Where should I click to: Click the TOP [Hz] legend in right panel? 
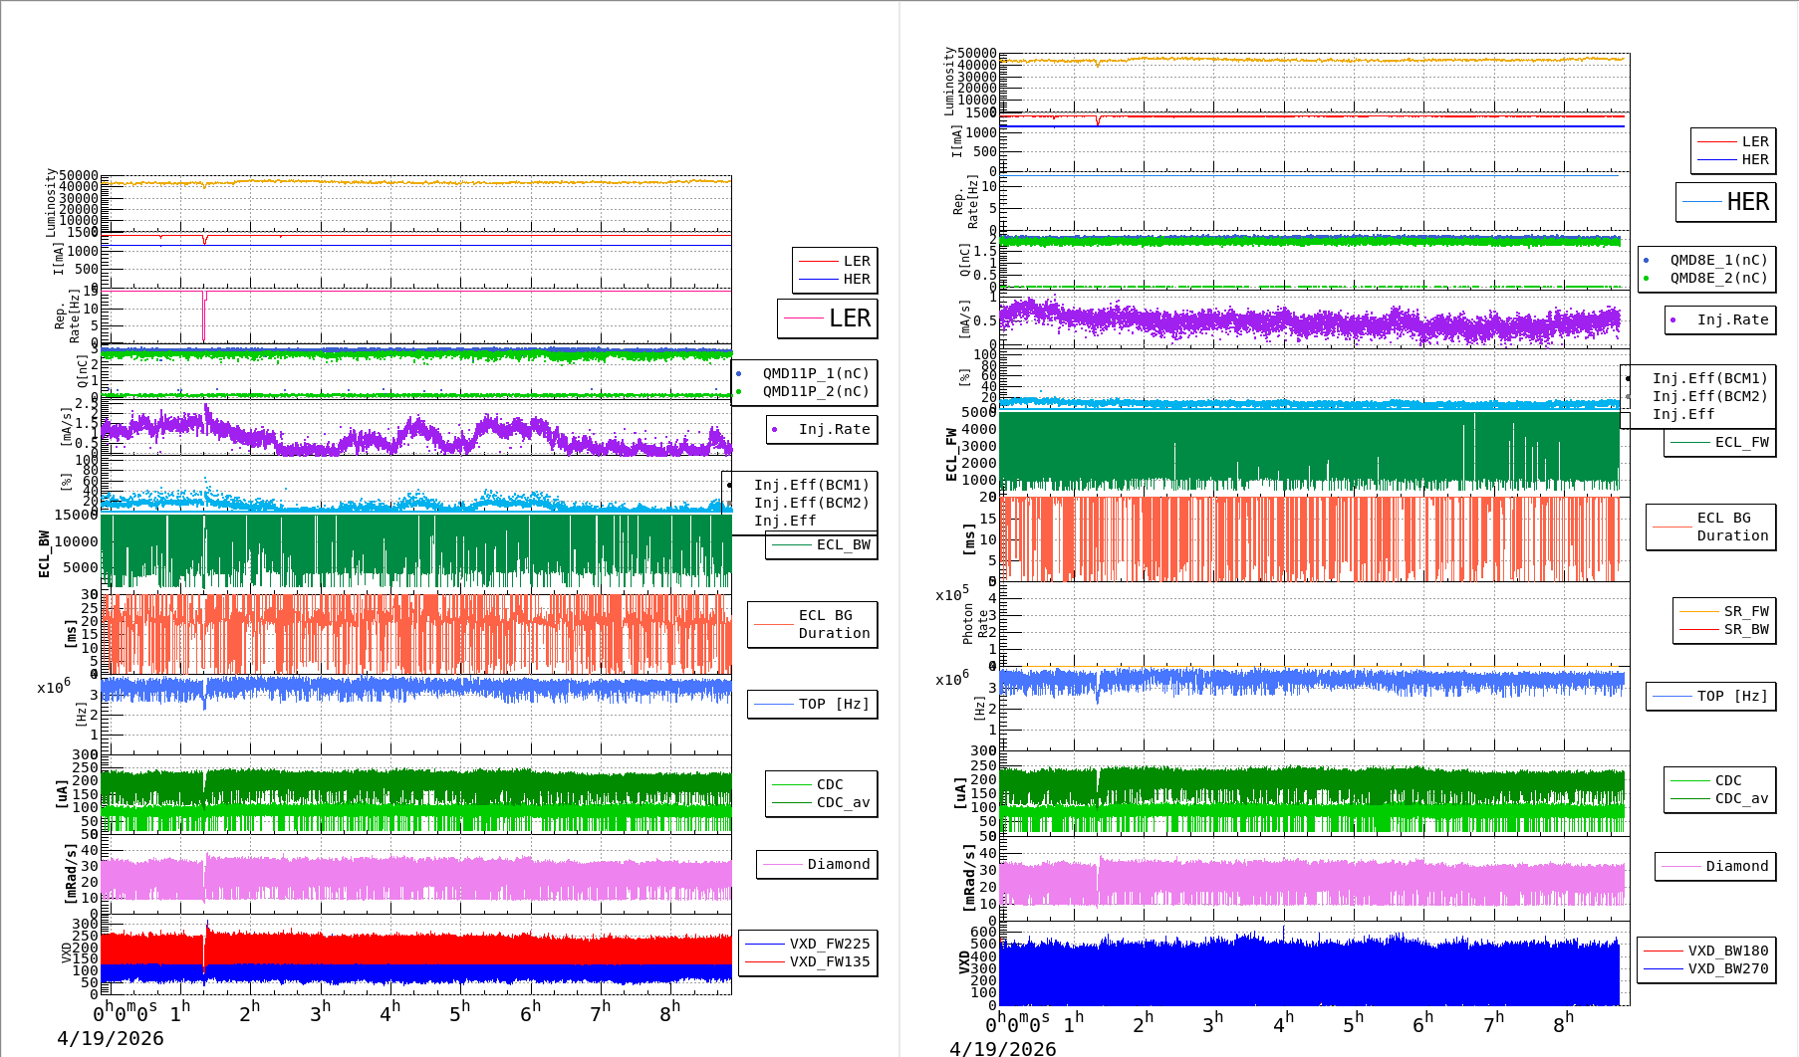click(x=1732, y=696)
